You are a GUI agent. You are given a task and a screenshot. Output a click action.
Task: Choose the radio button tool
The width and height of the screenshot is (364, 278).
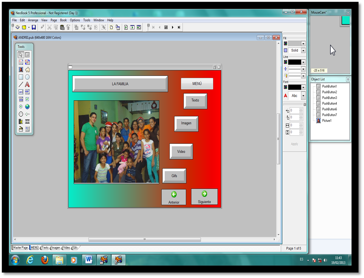(21, 106)
